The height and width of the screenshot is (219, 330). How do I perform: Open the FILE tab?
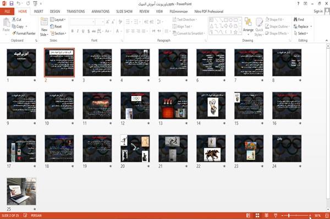(7, 12)
